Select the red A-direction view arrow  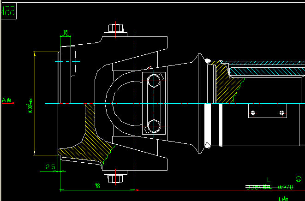(8, 103)
